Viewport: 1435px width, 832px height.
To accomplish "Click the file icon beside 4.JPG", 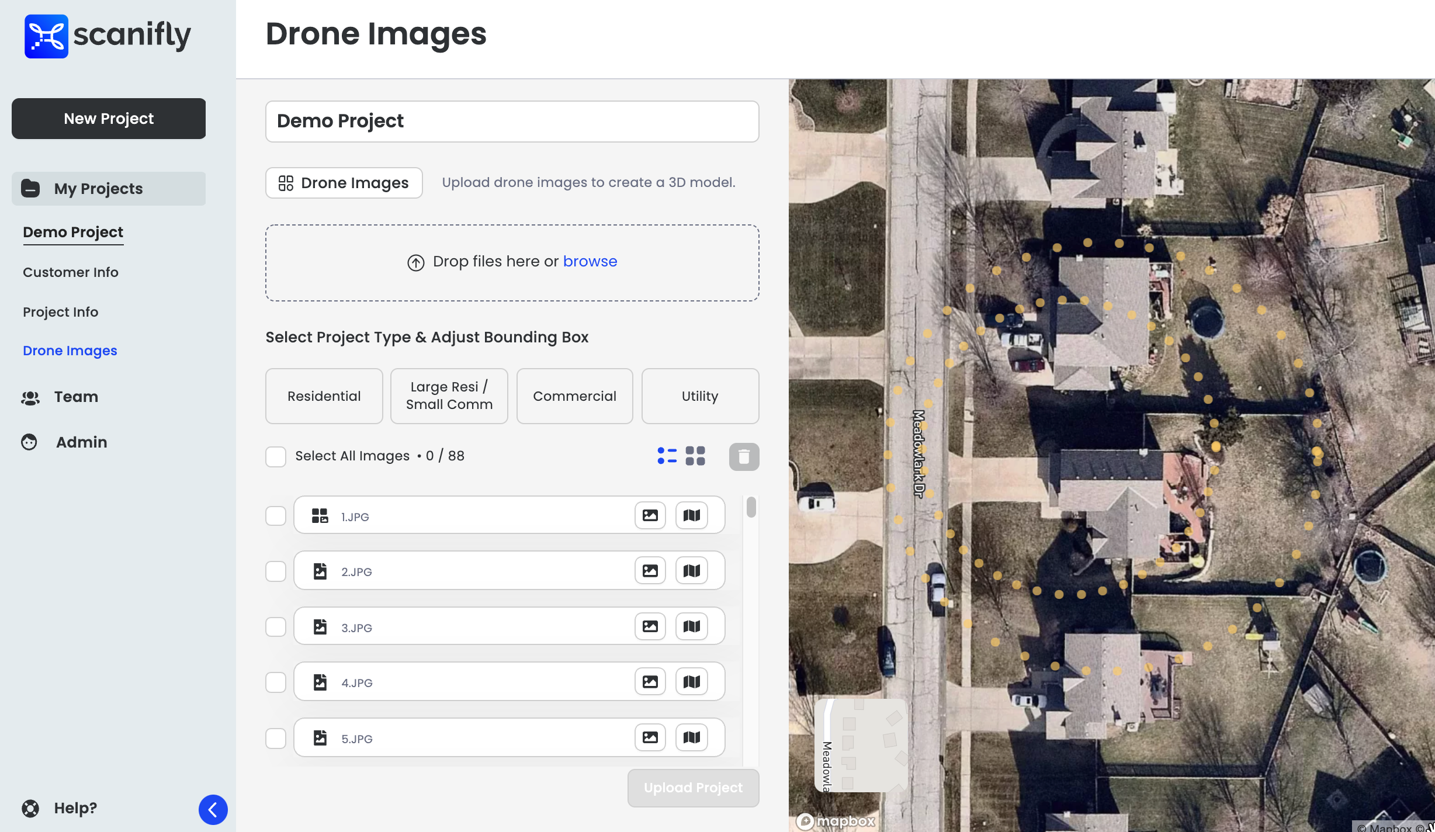I will [x=320, y=682].
